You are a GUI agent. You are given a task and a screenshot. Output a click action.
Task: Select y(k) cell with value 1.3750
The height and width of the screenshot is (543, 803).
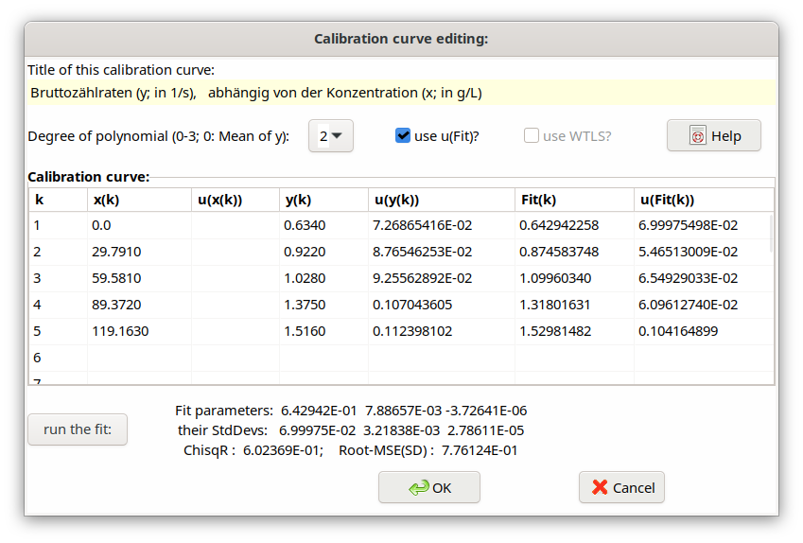323,305
